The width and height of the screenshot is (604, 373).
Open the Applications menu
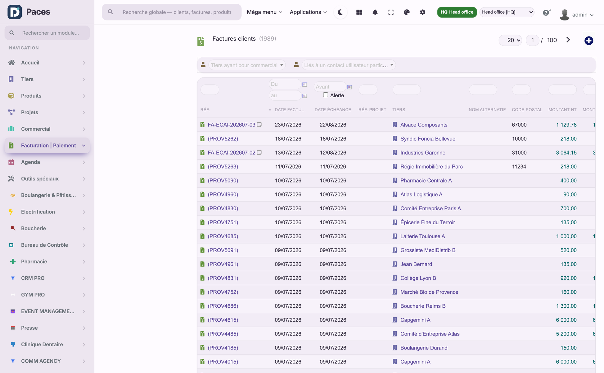308,12
